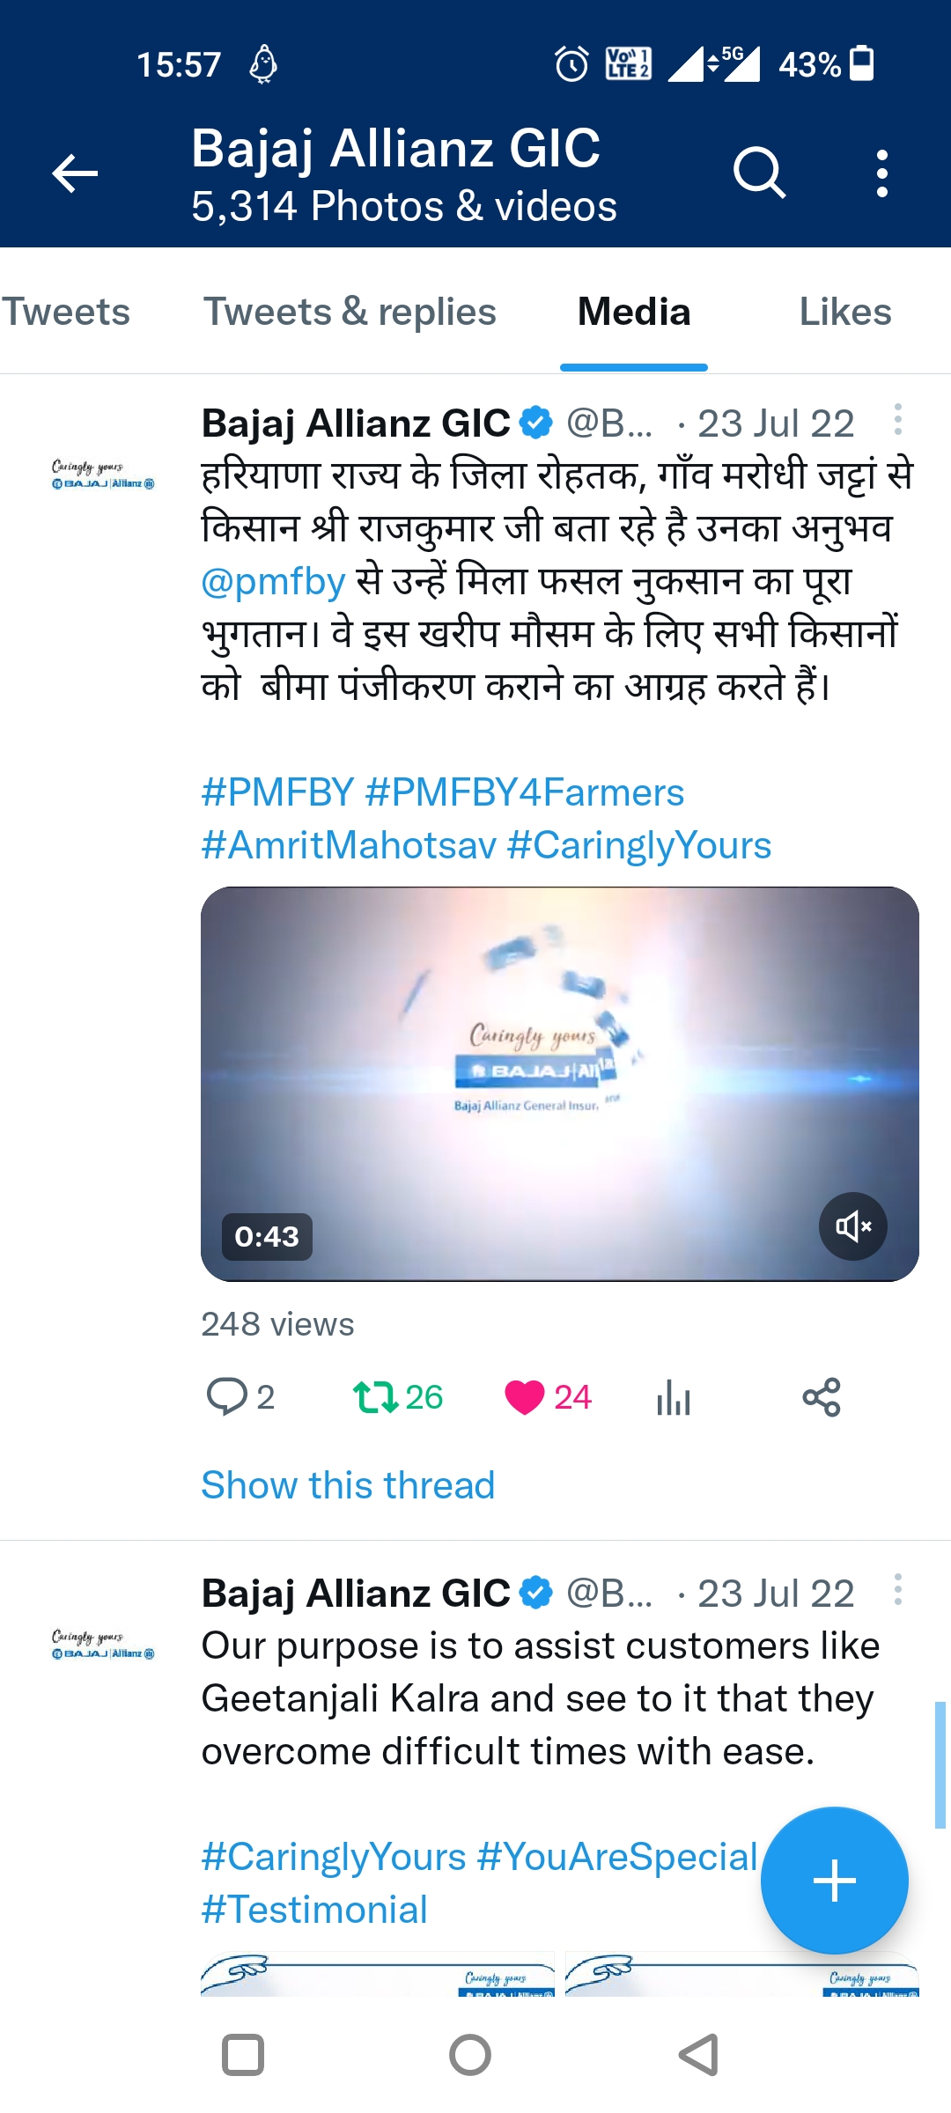951x2113 pixels.
Task: Open the #PMFBY4Farmers hashtag
Action: pyautogui.click(x=524, y=792)
